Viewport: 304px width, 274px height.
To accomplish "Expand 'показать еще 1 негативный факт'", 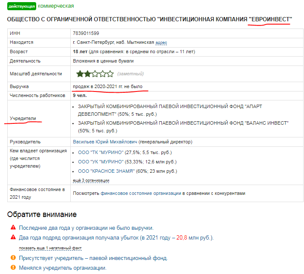I will click(50, 248).
